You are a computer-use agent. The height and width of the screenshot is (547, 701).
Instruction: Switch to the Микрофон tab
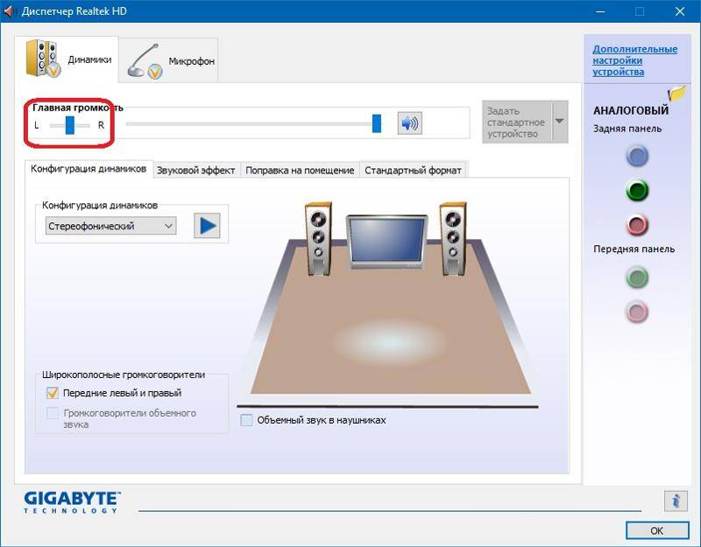tap(168, 60)
